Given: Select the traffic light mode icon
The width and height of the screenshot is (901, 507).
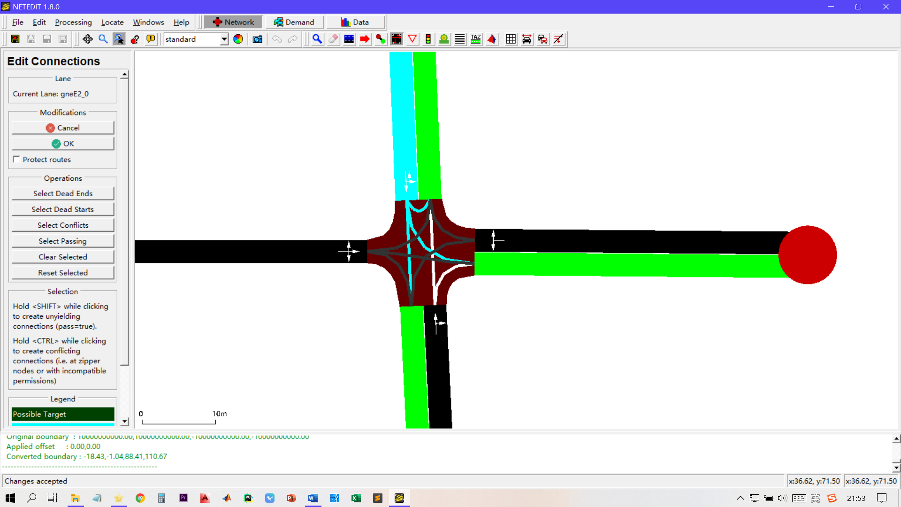Looking at the screenshot, I should click(x=428, y=39).
